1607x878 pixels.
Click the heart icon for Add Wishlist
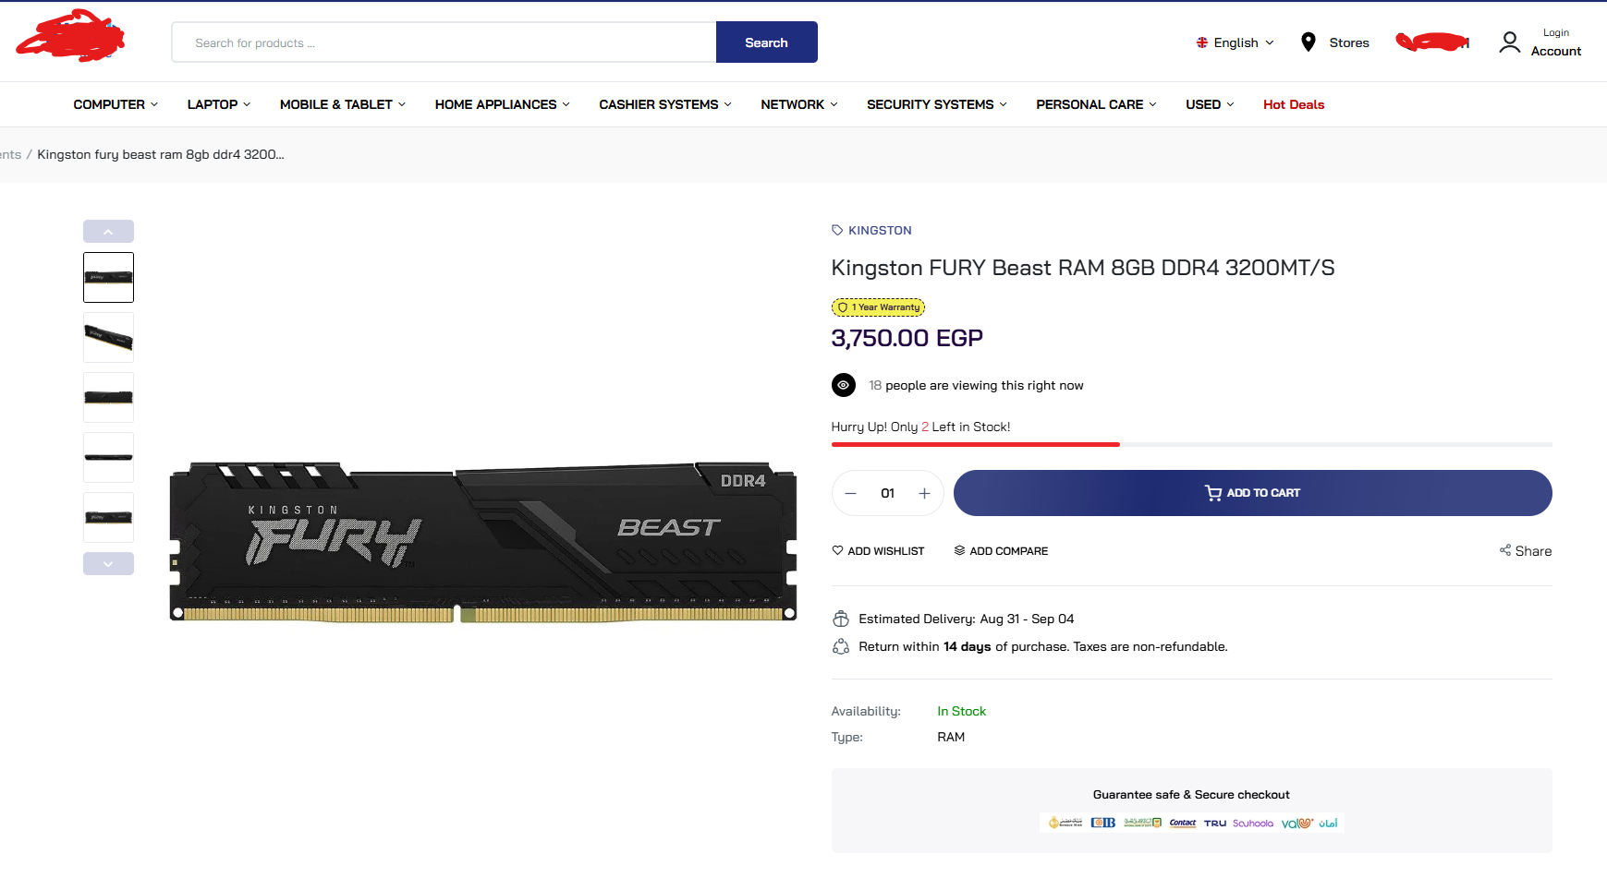837,550
